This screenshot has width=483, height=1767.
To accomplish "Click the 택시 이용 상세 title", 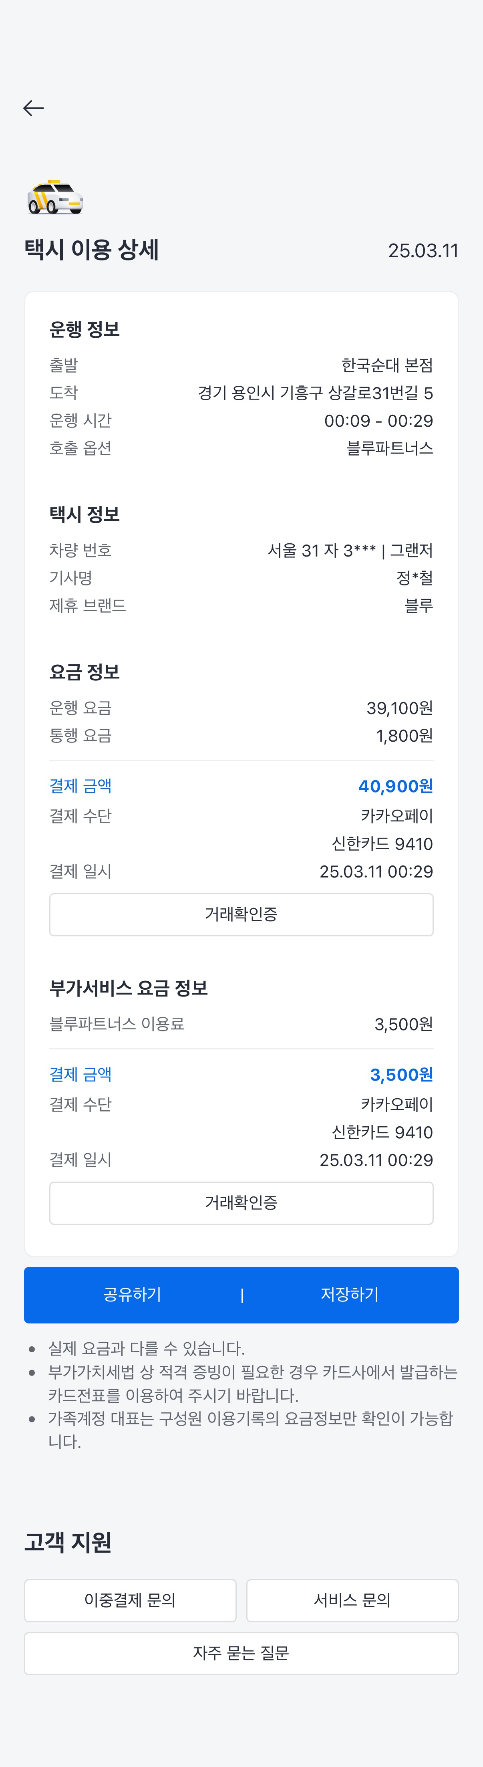I will tap(92, 250).
